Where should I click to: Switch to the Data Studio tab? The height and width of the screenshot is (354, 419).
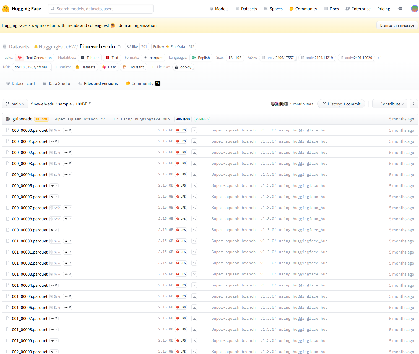click(57, 83)
